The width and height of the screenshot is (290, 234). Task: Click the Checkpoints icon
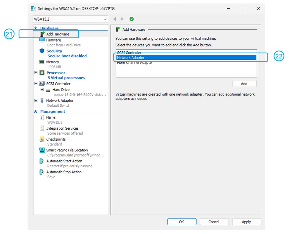point(42,139)
